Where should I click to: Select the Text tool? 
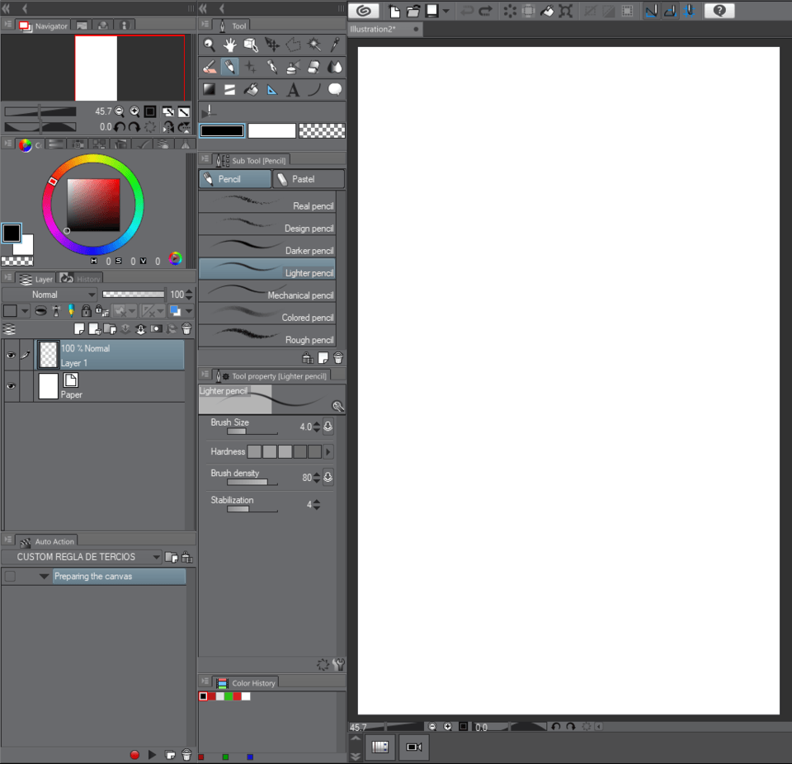coord(294,89)
